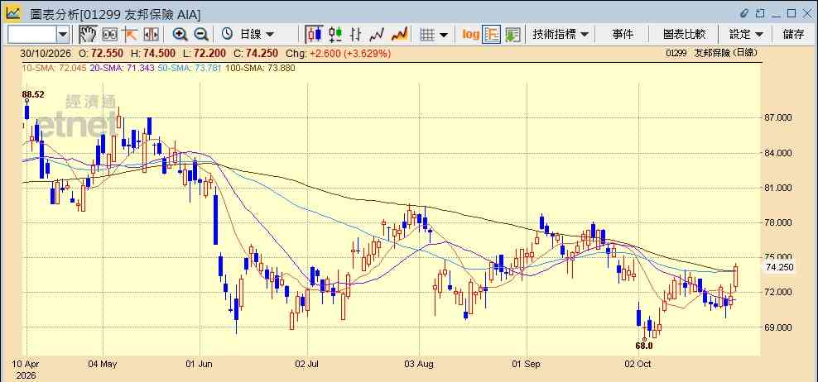Viewport: 818px width, 382px height.
Task: Open the 日線 period dropdown
Action: tap(257, 35)
